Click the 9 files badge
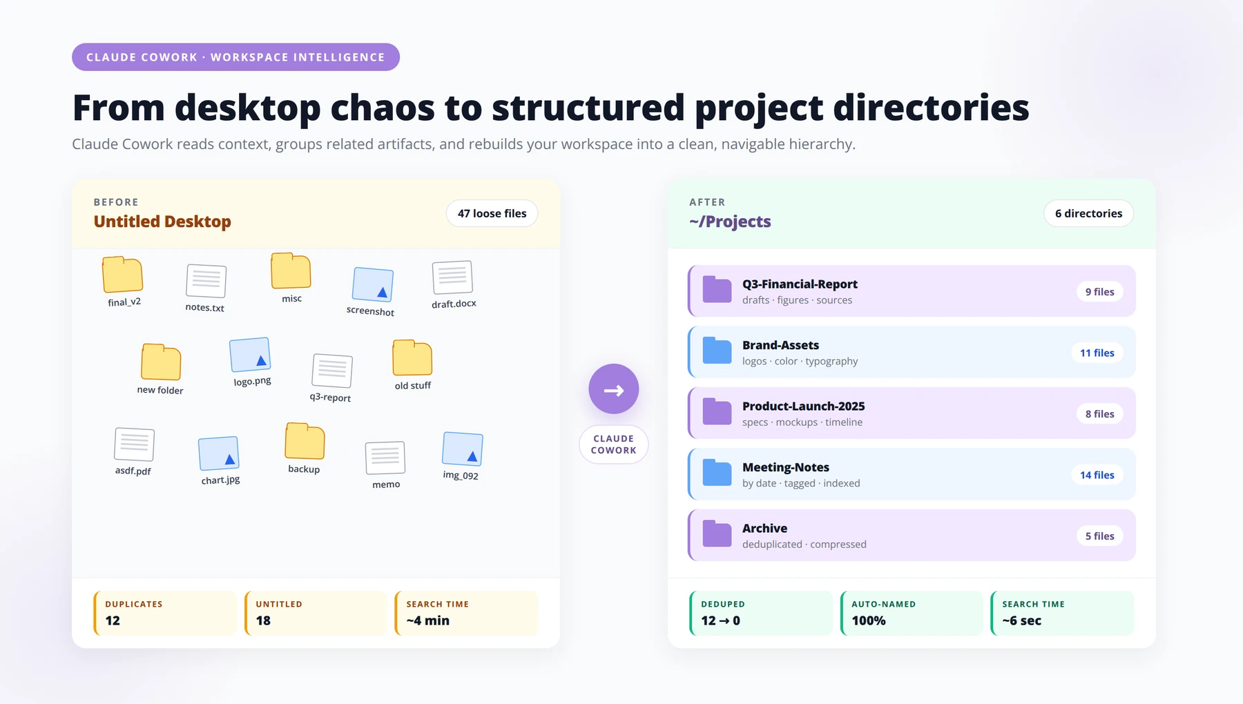The width and height of the screenshot is (1243, 704). 1099,292
